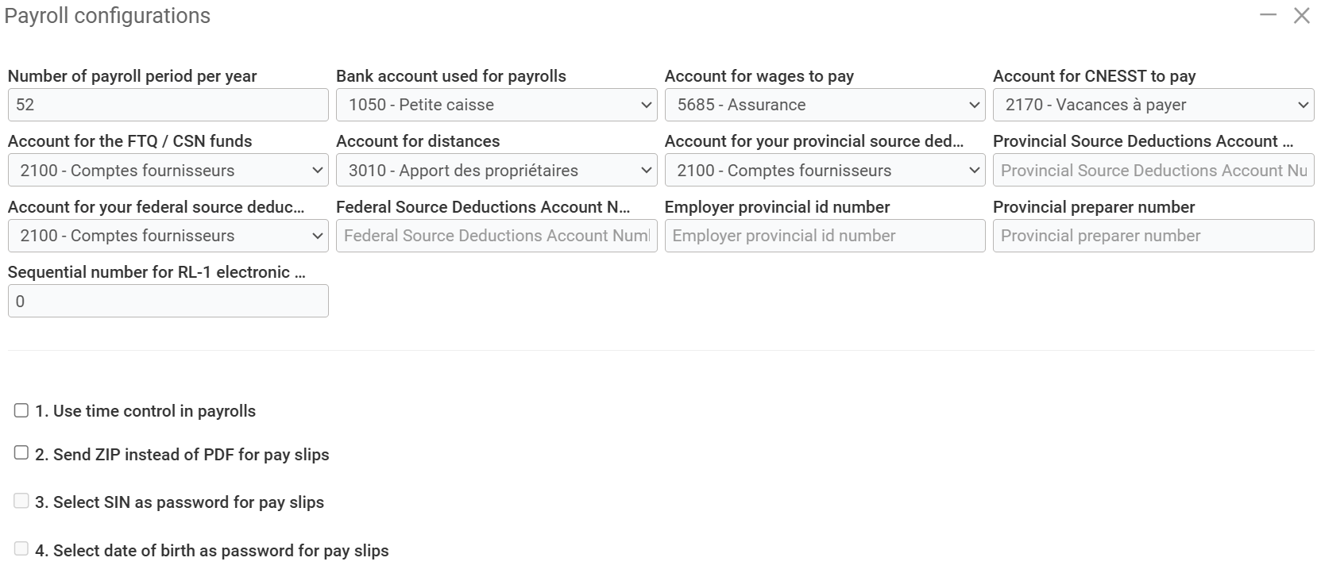Focus Provincial Source Deductions Account Number field
The image size is (1321, 573).
(1153, 171)
